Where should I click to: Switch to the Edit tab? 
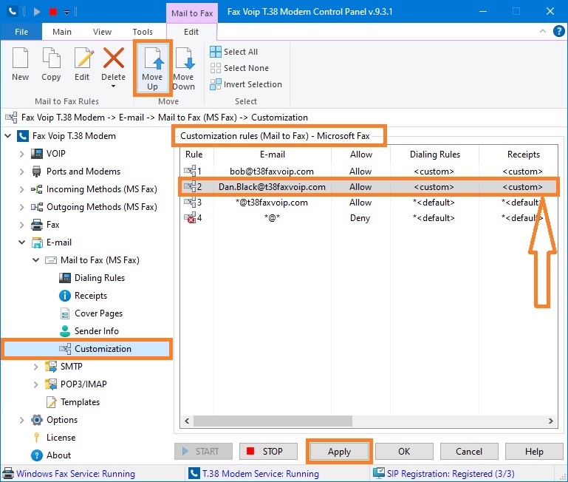click(x=191, y=32)
